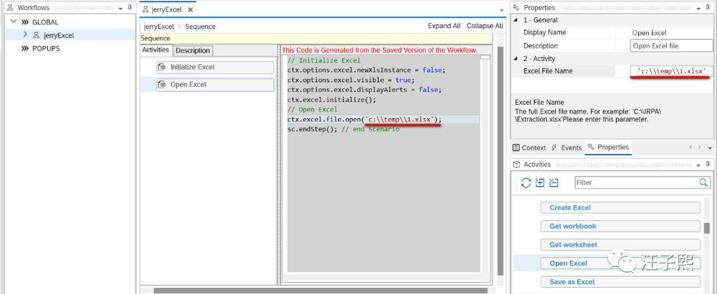Close the jerryExcel editor tab
The width and height of the screenshot is (717, 294).
coord(191,9)
